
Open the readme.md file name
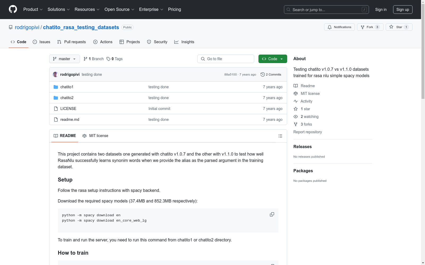click(70, 120)
